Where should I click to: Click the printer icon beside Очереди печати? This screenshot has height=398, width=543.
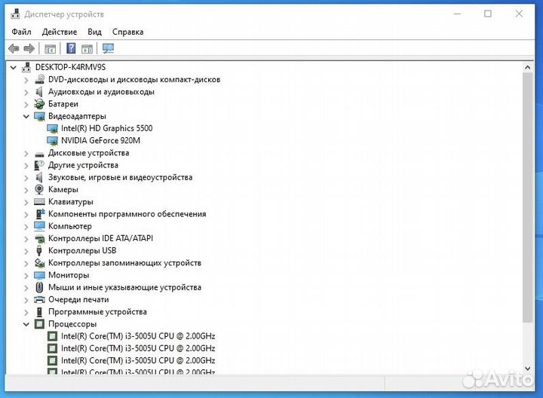[39, 299]
